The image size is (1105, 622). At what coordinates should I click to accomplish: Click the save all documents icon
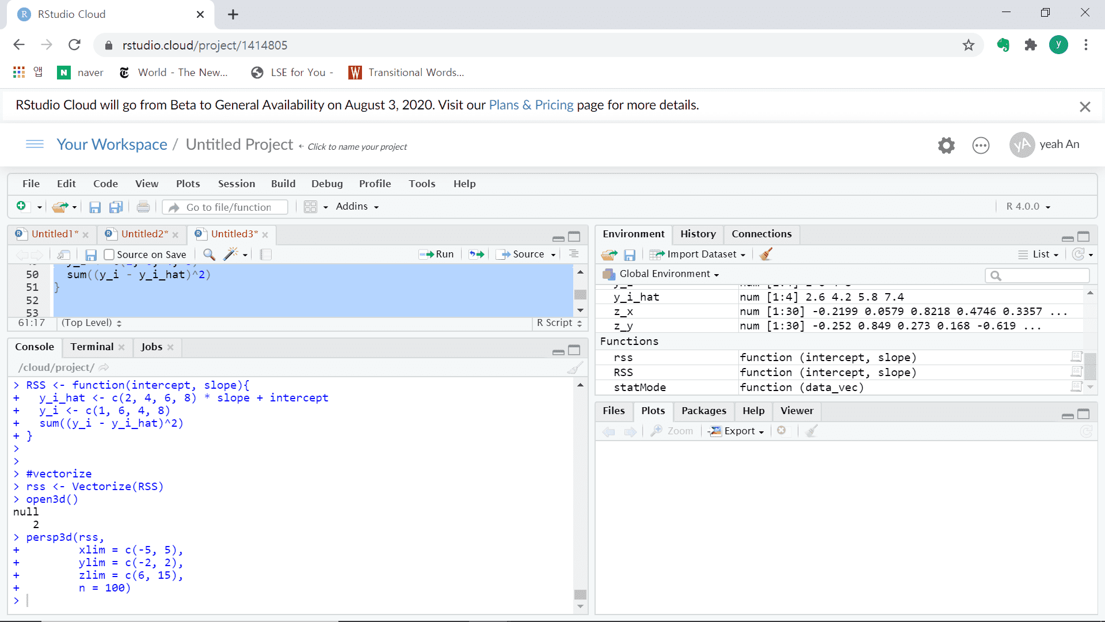coord(116,207)
